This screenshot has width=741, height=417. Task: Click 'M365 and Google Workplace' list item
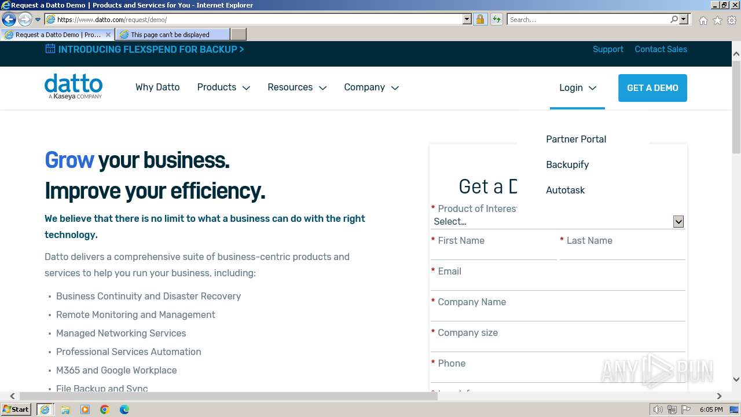tap(116, 370)
